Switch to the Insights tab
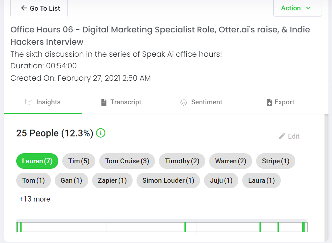This screenshot has width=332, height=243. (x=43, y=102)
